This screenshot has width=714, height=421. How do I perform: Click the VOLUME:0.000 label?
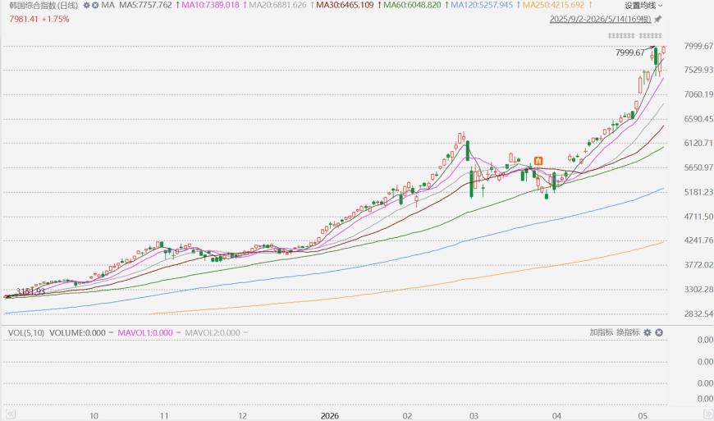click(x=77, y=332)
